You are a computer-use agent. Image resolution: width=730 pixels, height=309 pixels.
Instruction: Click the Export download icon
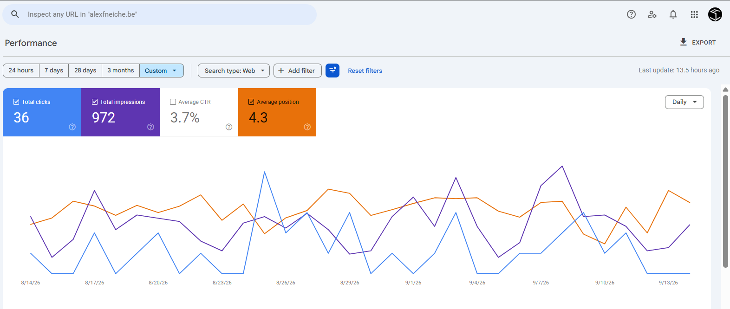[683, 42]
